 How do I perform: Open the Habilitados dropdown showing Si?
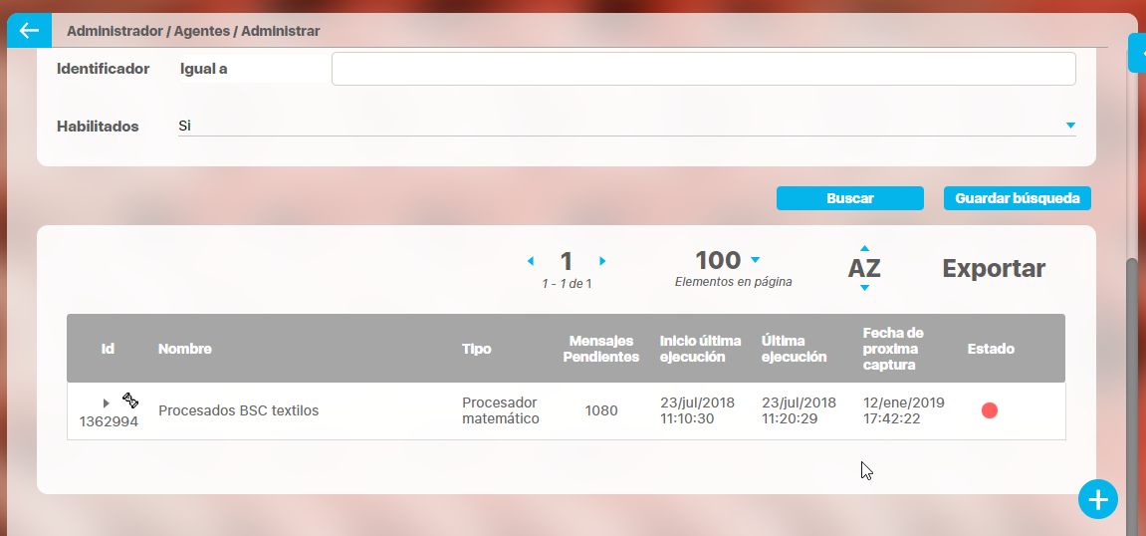click(x=1070, y=126)
